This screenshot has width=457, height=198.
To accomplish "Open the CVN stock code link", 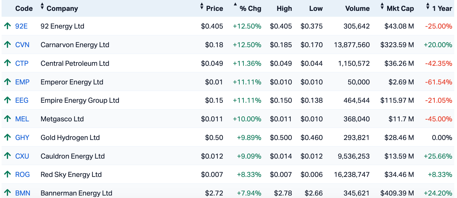I will pyautogui.click(x=22, y=45).
